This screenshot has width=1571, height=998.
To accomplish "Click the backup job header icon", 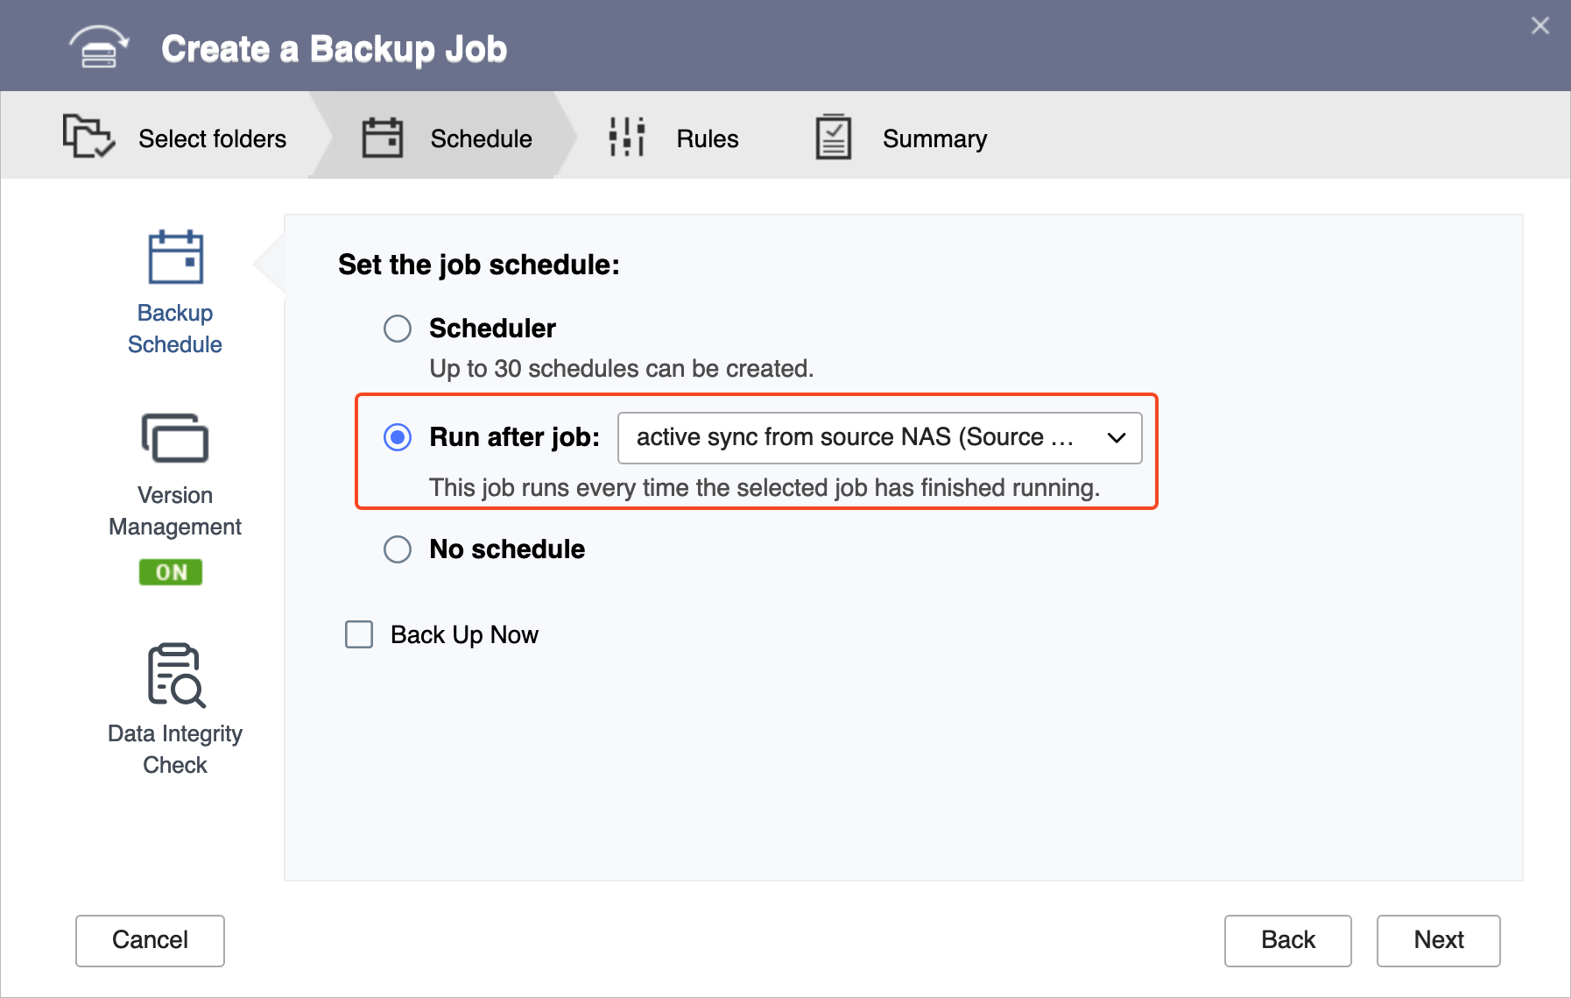I will pos(99,47).
